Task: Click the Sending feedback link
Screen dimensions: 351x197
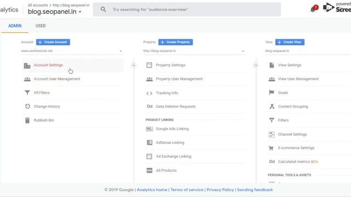Action: (255, 190)
